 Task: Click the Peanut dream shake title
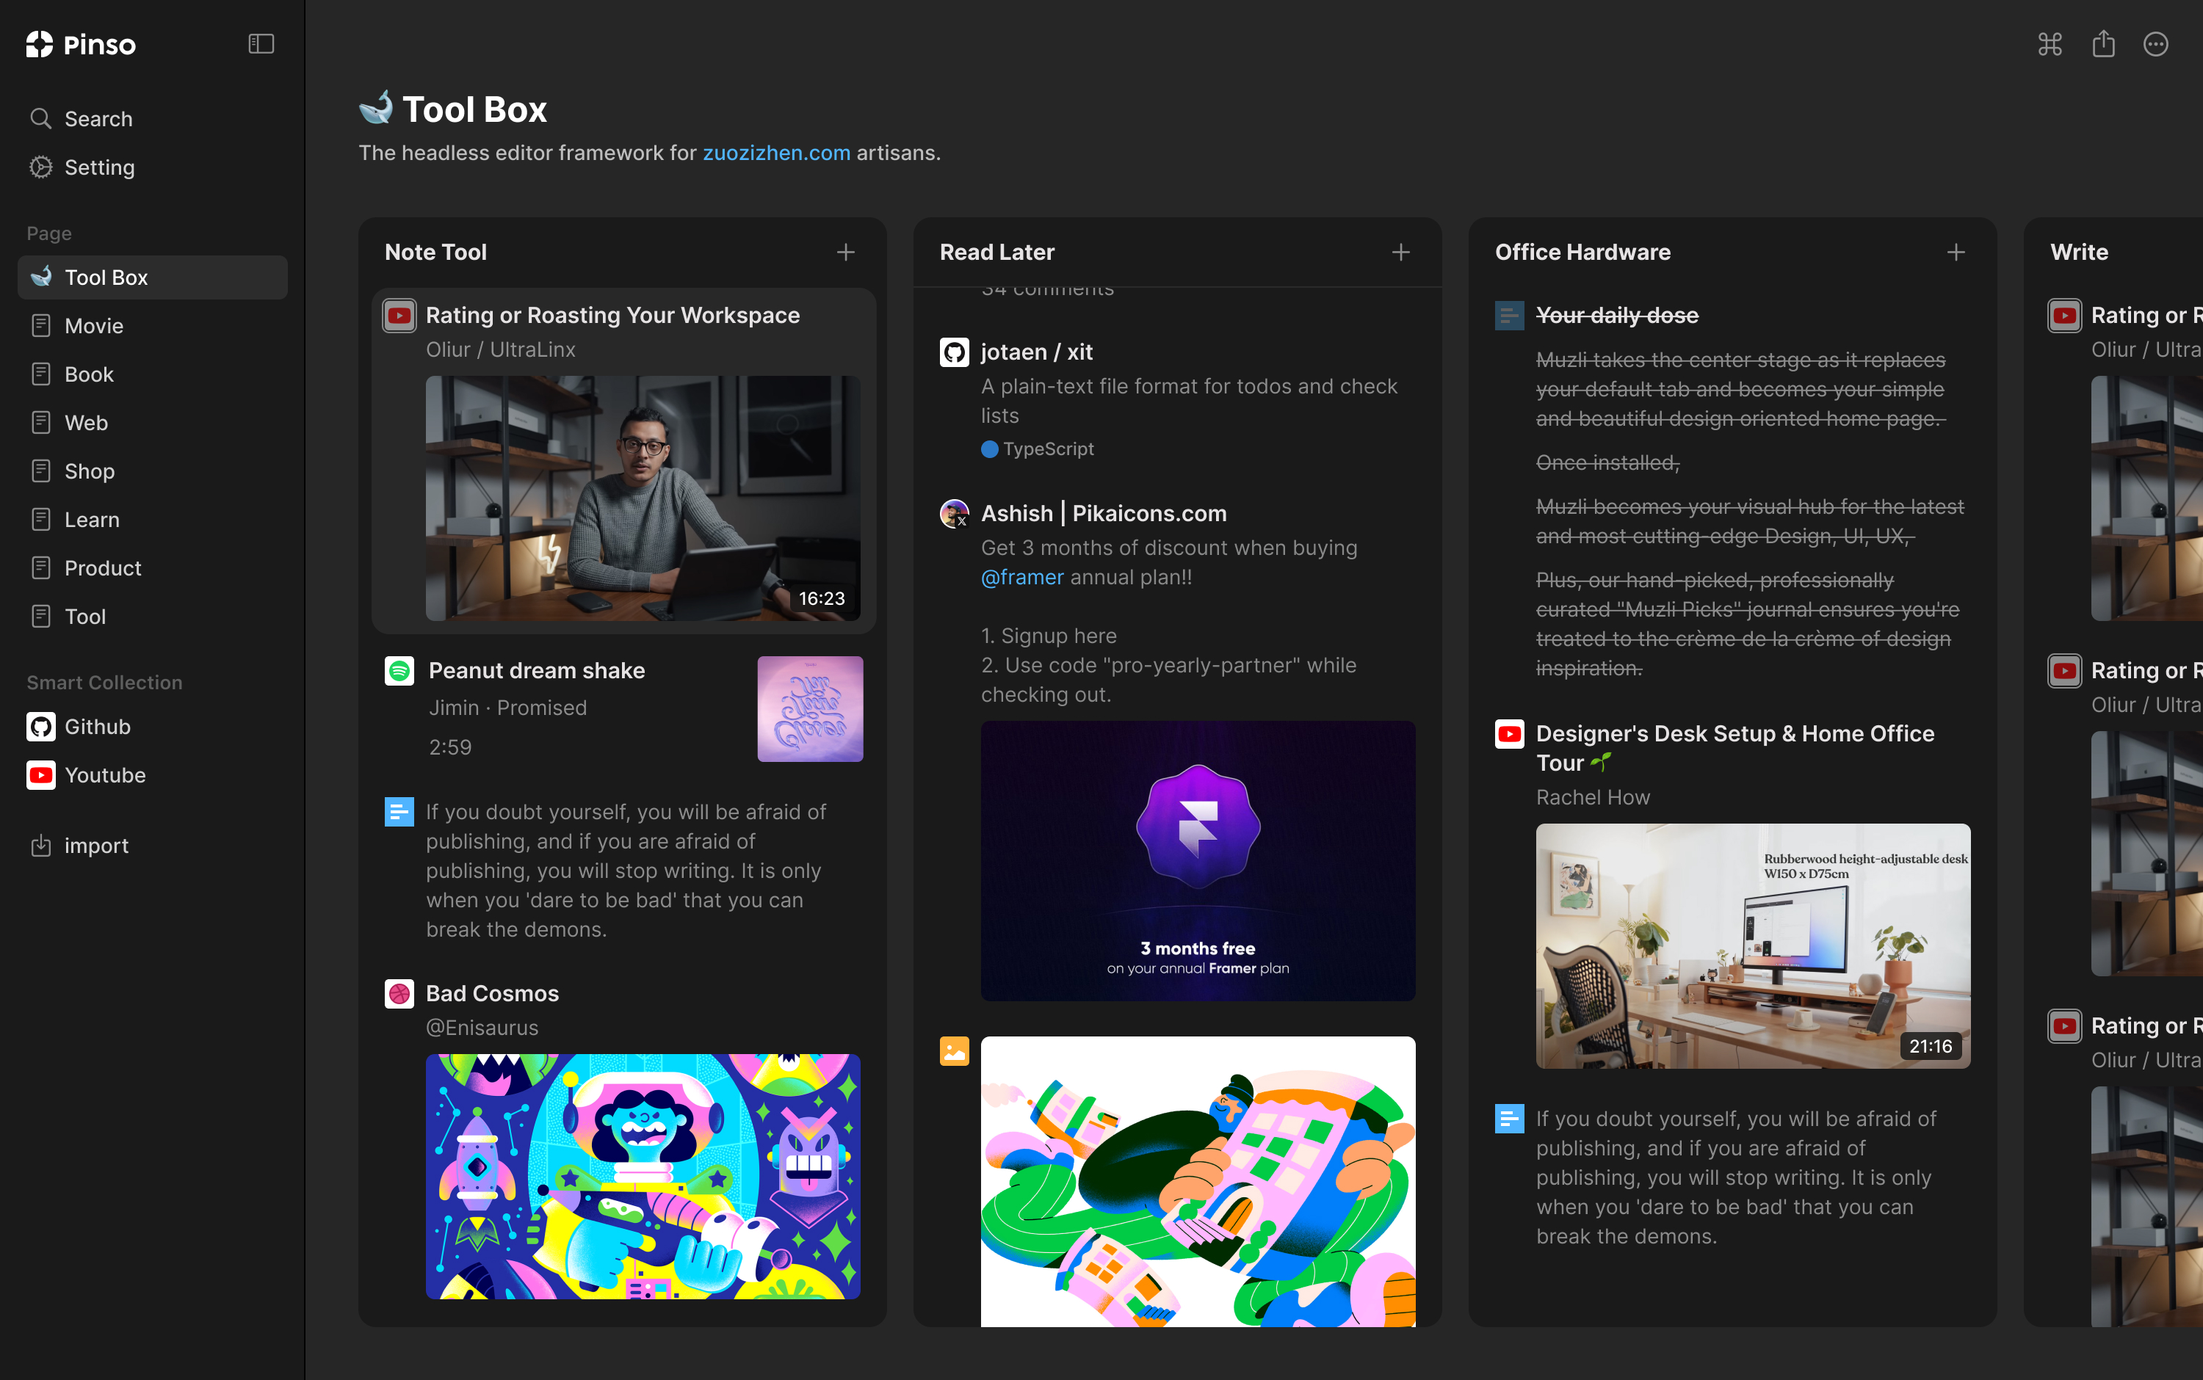coord(537,671)
